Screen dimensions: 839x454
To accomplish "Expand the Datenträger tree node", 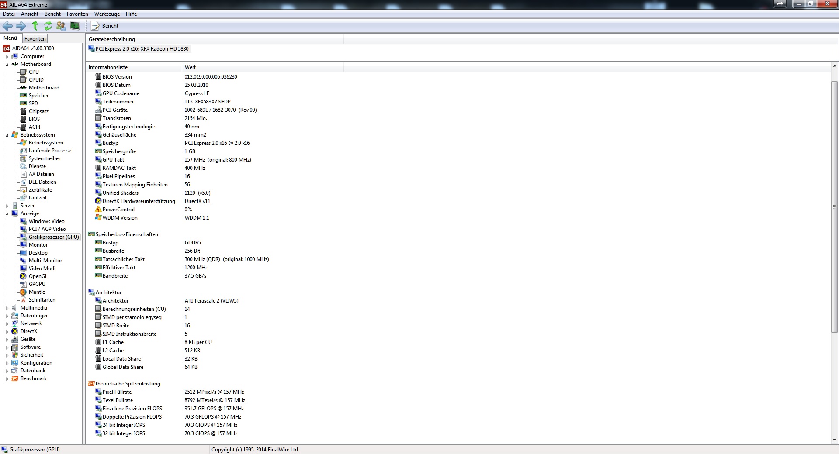I will click(7, 316).
